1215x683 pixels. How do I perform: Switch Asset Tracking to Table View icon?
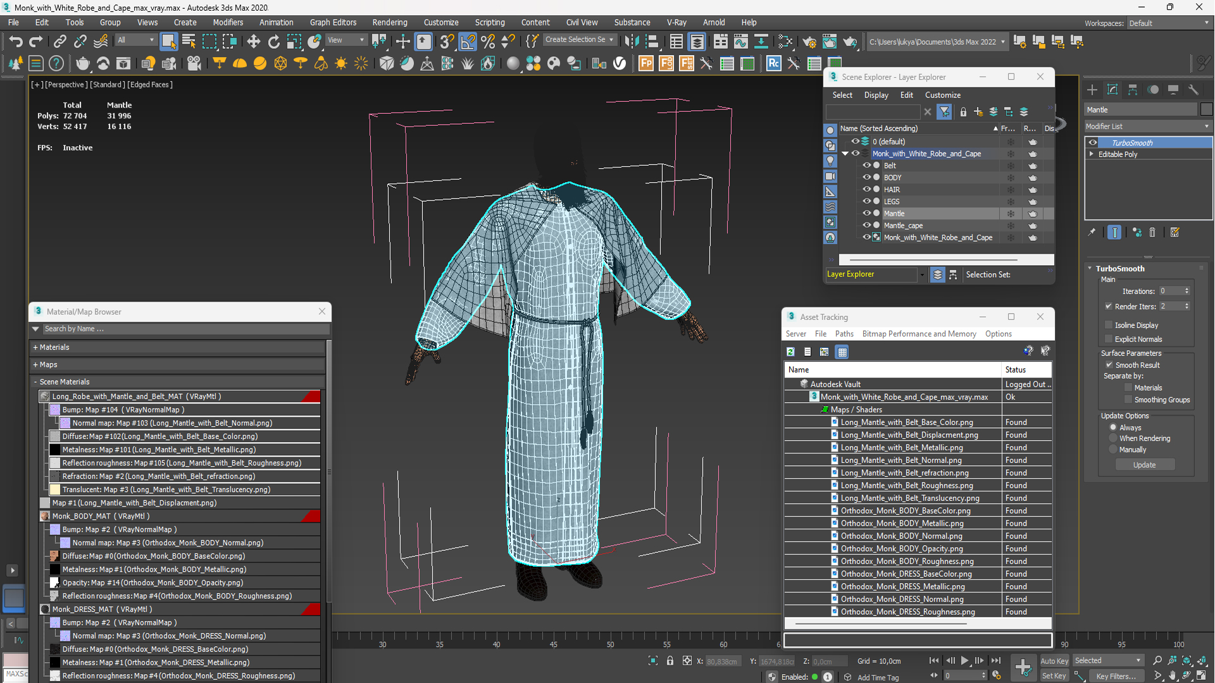(842, 352)
